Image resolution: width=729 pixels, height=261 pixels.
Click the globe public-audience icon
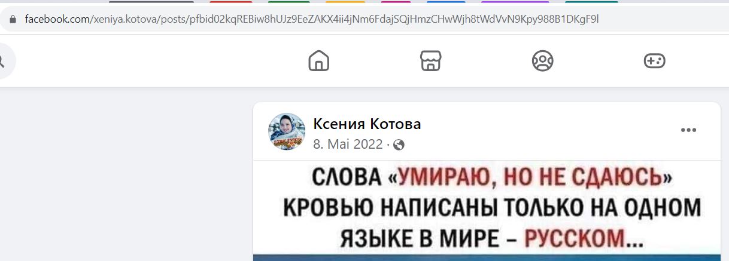click(x=399, y=145)
